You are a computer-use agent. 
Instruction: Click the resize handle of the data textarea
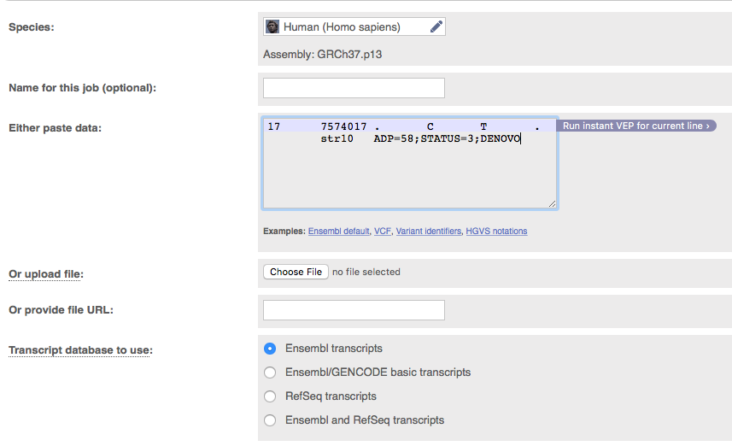[x=552, y=203]
